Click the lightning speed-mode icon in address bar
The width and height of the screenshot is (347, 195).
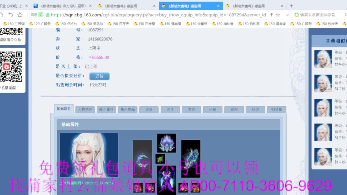pyautogui.click(x=271, y=15)
